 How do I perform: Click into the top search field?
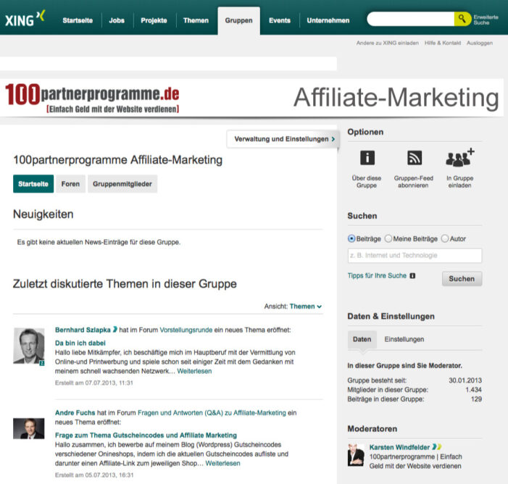[x=410, y=19]
